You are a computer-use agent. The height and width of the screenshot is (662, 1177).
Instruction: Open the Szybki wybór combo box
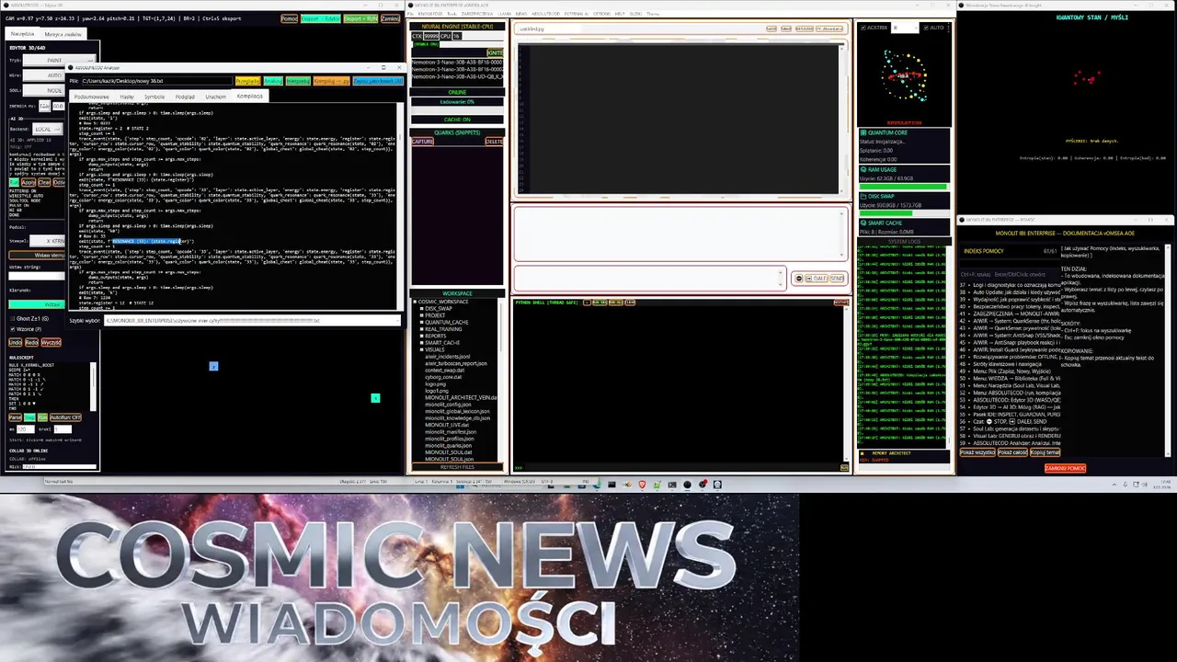coord(252,321)
